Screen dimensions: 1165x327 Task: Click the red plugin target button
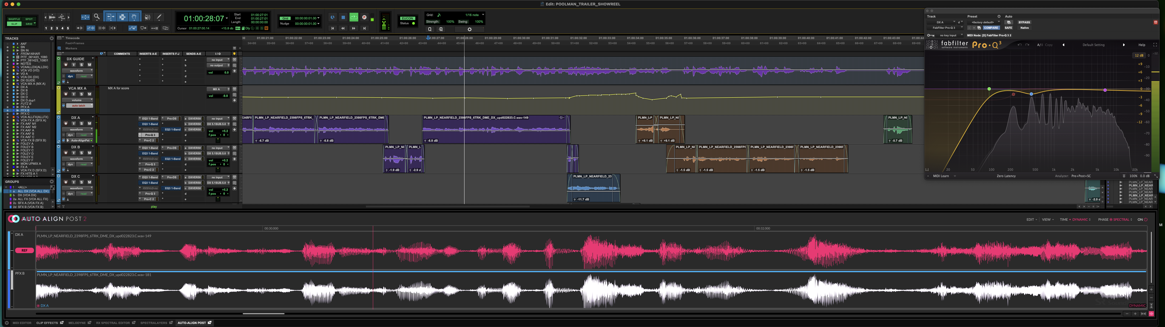tap(1156, 22)
